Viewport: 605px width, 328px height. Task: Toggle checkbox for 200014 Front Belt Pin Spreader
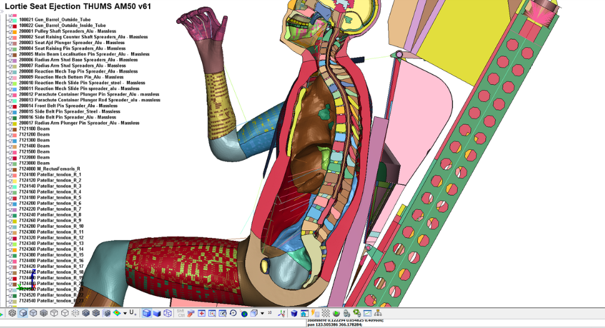tap(12, 106)
